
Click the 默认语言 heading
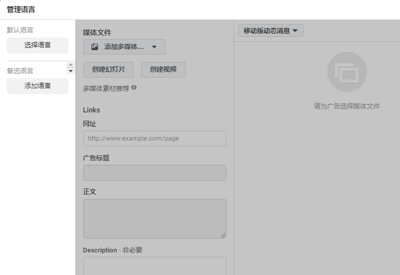click(20, 30)
